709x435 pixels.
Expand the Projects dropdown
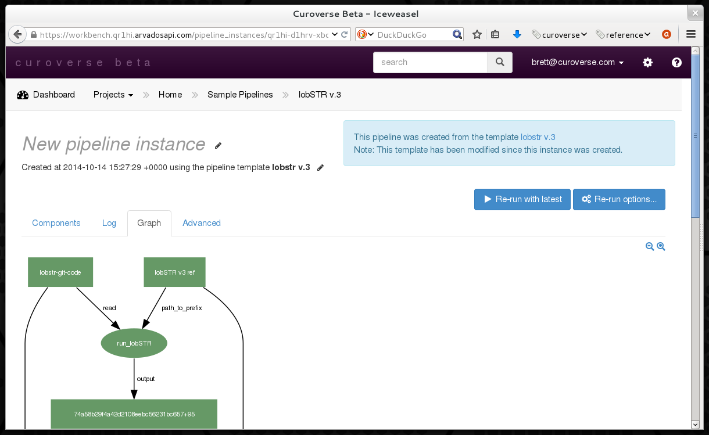click(113, 95)
